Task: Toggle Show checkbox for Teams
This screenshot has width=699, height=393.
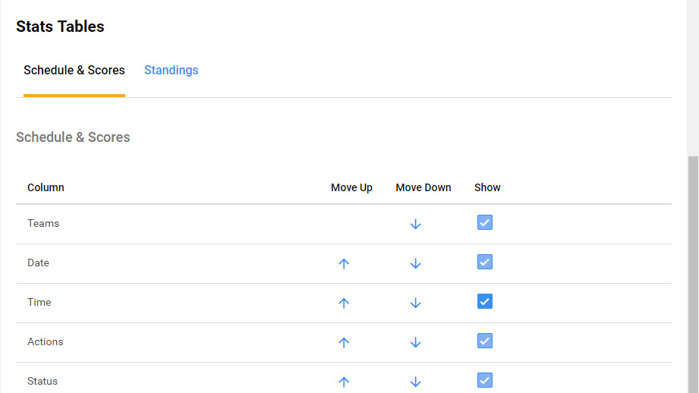Action: coord(485,222)
